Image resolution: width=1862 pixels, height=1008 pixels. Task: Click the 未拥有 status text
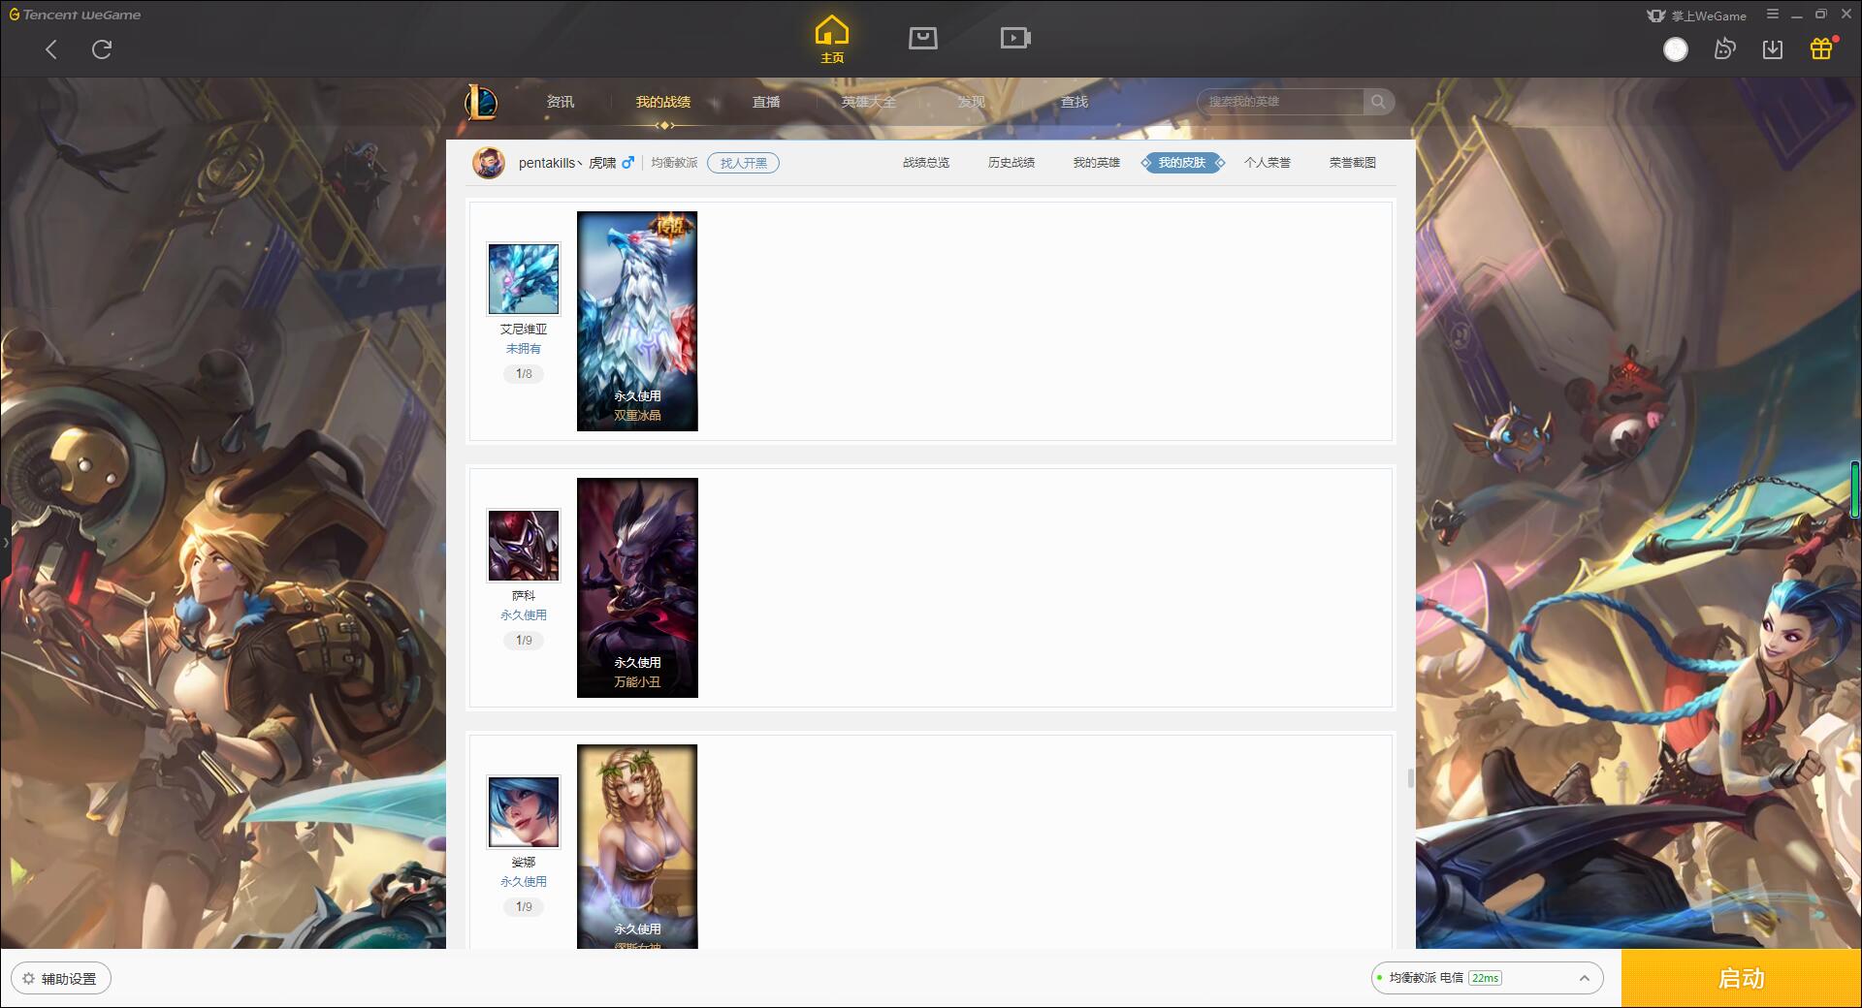(524, 349)
